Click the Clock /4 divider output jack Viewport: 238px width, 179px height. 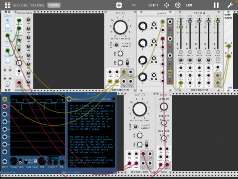tap(5, 70)
